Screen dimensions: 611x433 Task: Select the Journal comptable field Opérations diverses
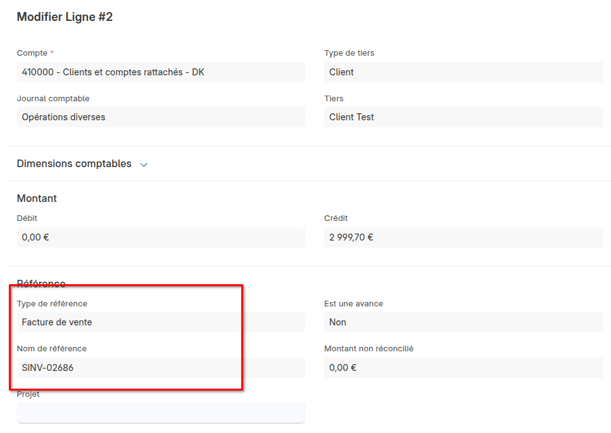160,117
